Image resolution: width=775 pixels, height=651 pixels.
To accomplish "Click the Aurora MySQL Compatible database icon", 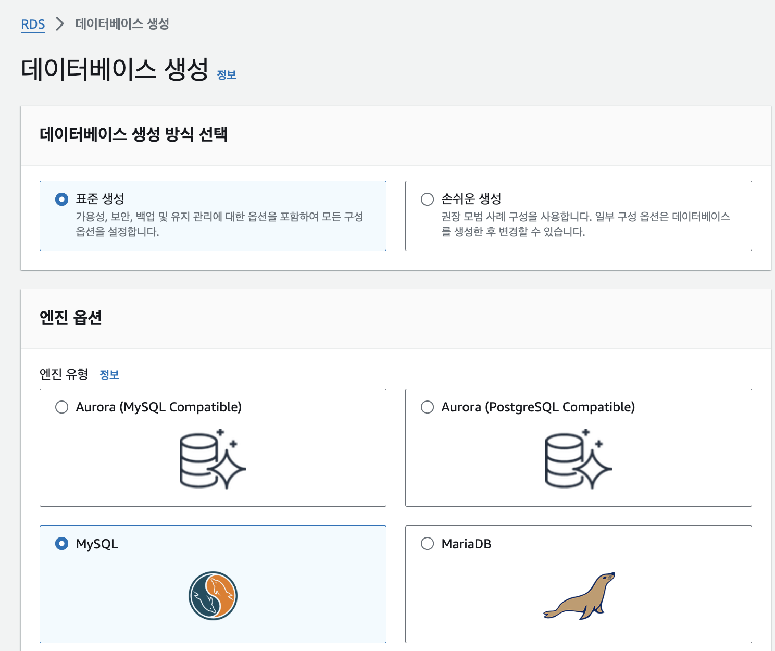I will click(213, 459).
